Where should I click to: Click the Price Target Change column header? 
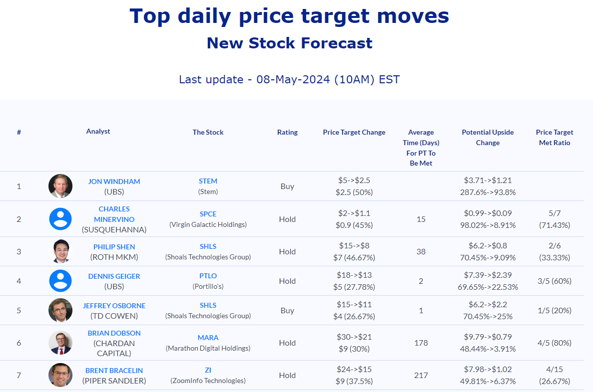[x=354, y=132]
